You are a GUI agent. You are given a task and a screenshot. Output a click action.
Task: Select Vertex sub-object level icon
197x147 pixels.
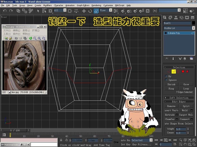pos(169,71)
